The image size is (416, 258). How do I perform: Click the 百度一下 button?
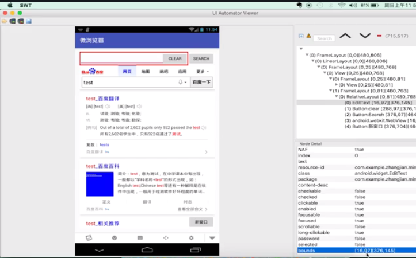[201, 82]
